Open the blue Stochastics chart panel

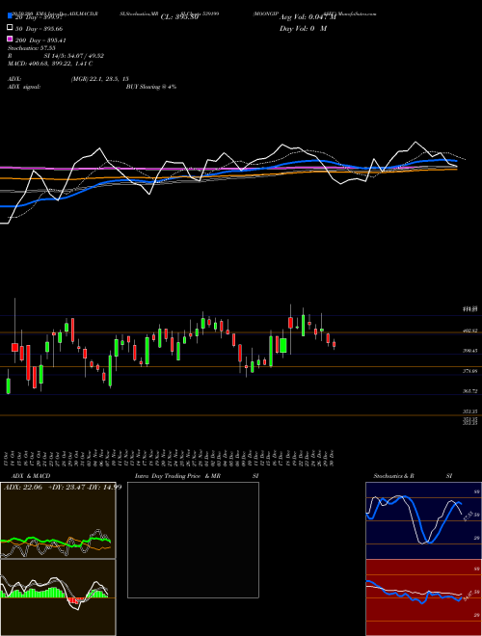pyautogui.click(x=423, y=520)
